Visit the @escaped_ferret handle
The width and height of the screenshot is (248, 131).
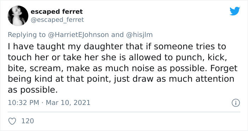click(x=57, y=20)
